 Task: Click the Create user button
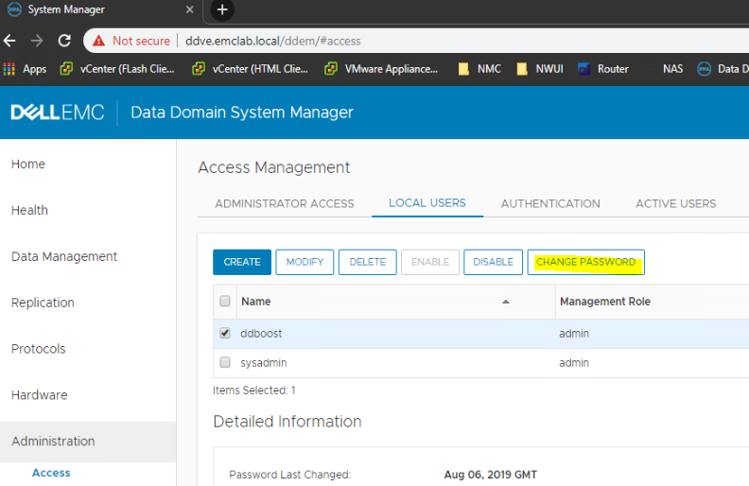point(242,262)
